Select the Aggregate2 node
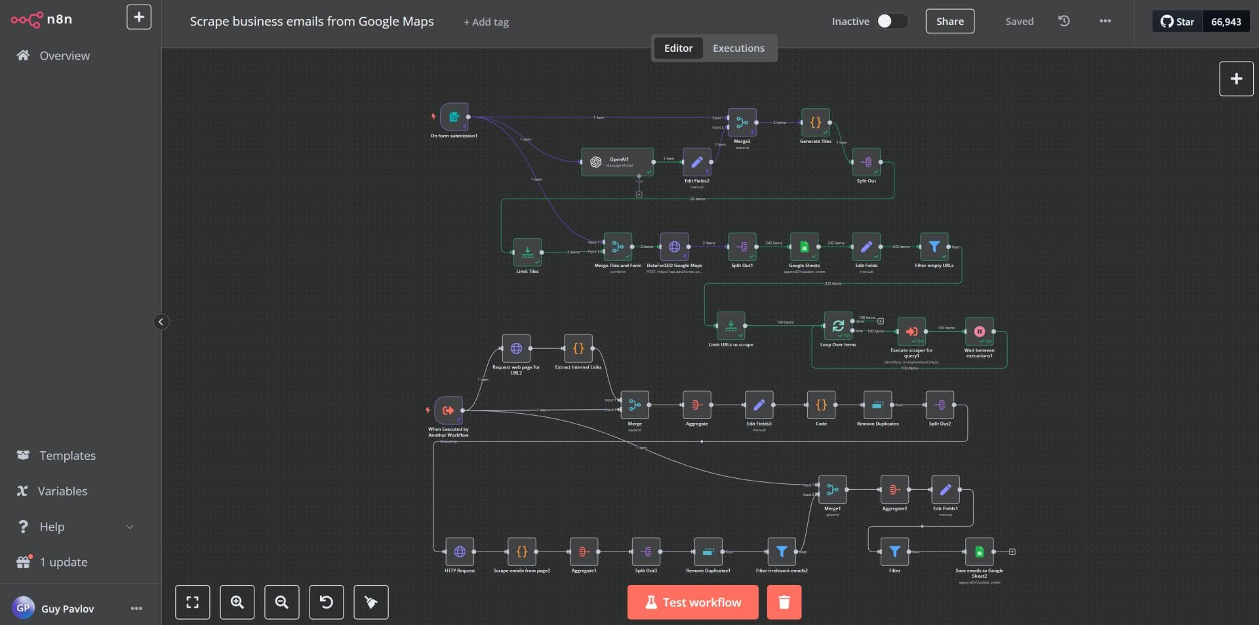This screenshot has height=625, width=1259. [894, 489]
